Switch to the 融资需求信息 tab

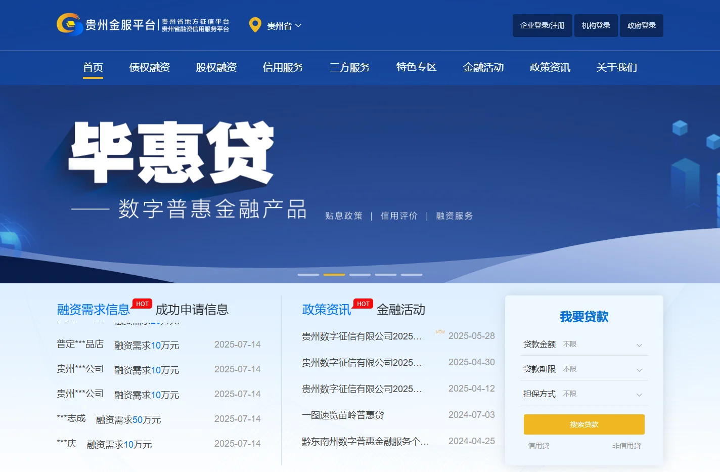(94, 310)
